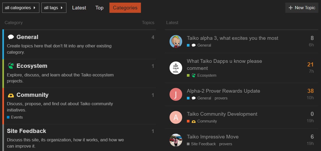Click the speech bubble icon beside General heading
The height and width of the screenshot is (151, 321).
(11, 37)
